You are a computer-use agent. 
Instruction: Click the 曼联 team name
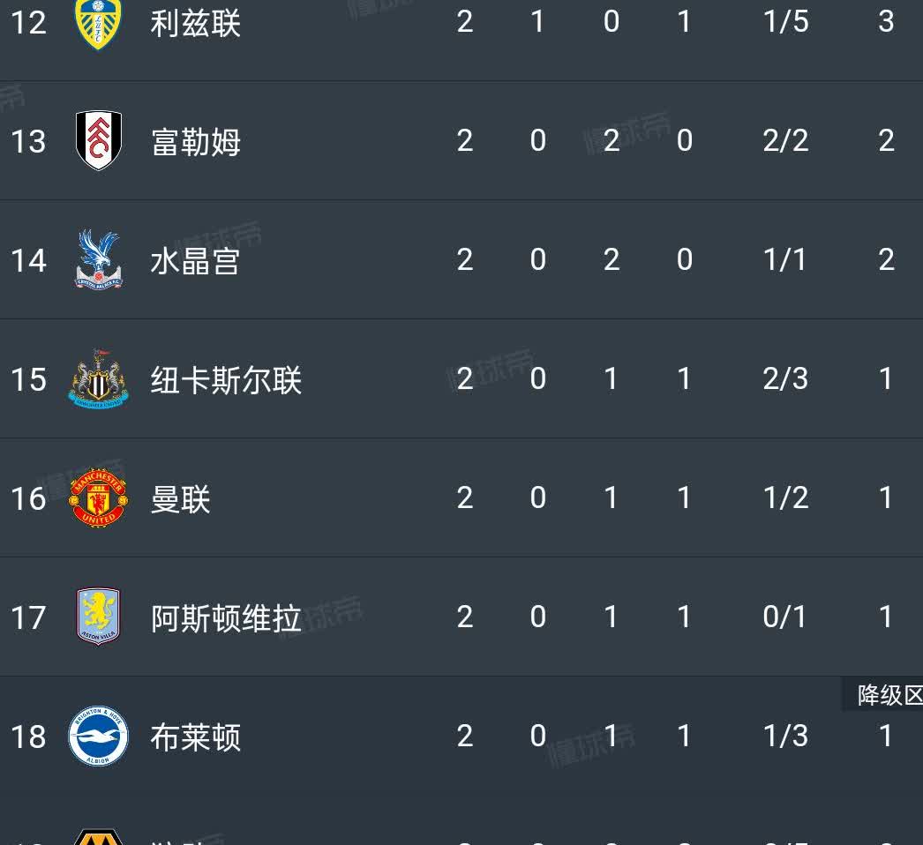pos(180,499)
